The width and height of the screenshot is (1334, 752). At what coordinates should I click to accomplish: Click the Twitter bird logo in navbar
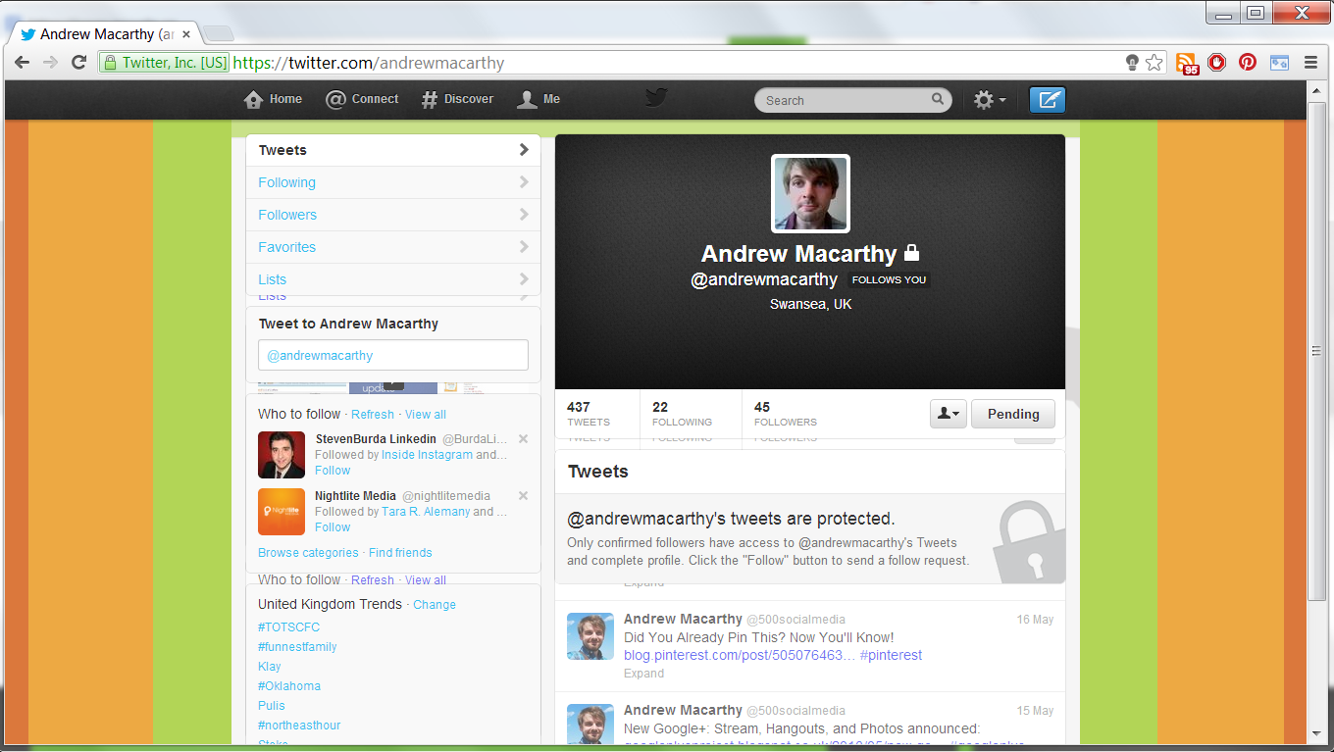(656, 97)
